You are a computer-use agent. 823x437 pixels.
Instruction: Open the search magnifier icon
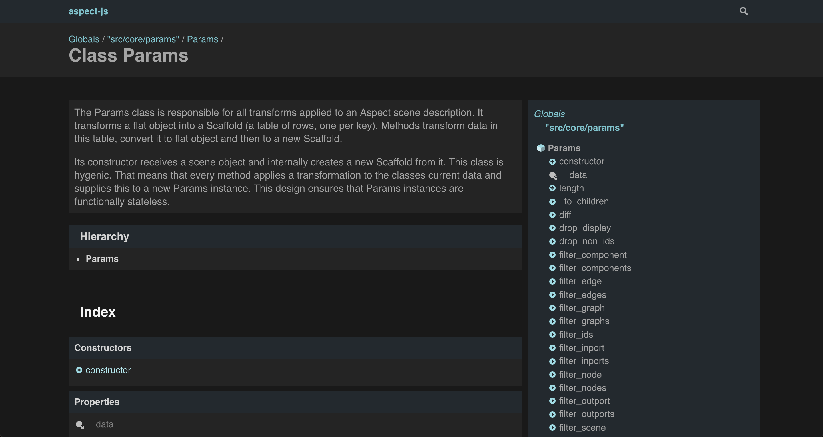pyautogui.click(x=744, y=11)
